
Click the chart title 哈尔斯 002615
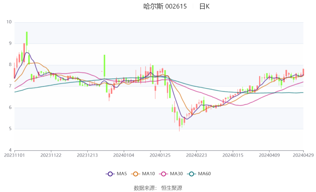pos(165,6)
